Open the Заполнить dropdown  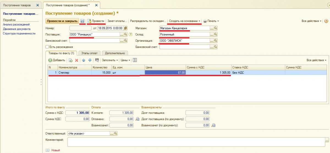(x=110, y=60)
